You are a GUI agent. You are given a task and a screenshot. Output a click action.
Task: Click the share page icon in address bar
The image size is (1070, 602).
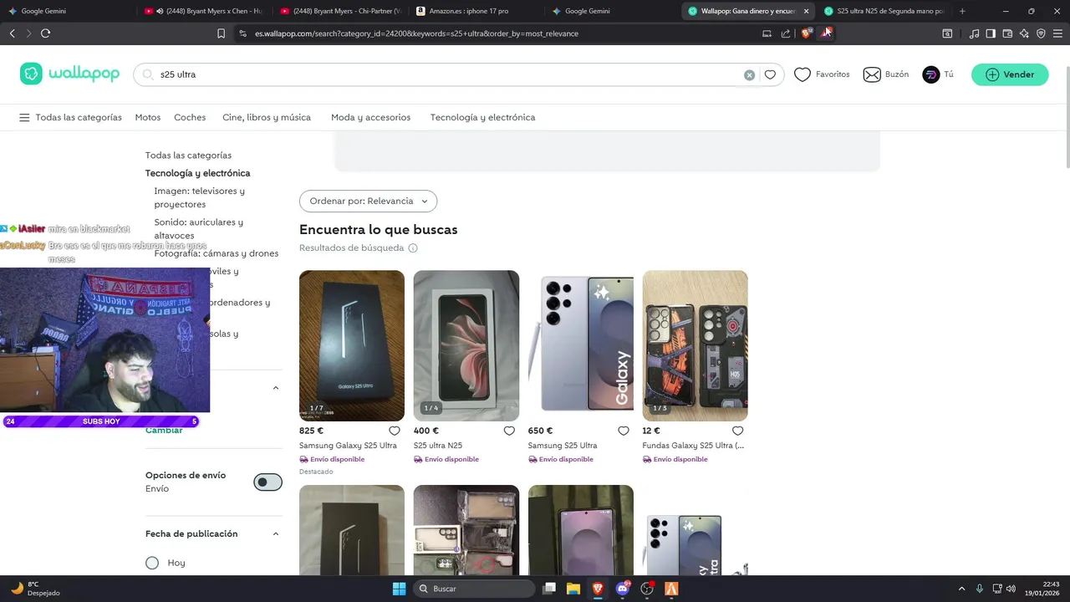pyautogui.click(x=785, y=33)
